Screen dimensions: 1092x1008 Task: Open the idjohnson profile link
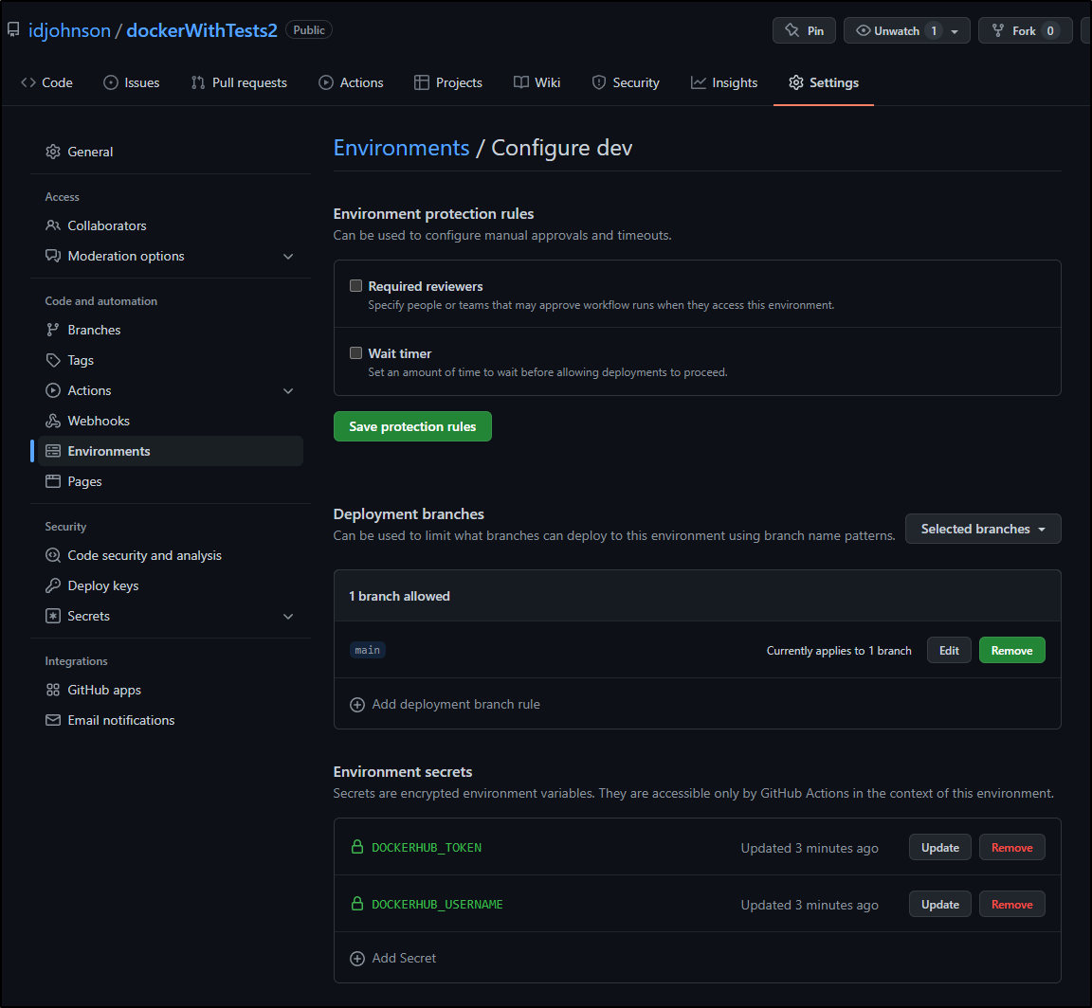[69, 30]
